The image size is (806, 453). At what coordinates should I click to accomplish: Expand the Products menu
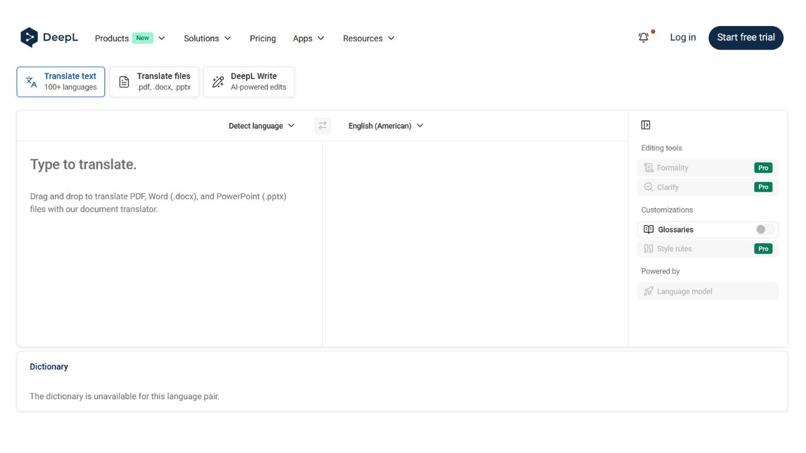tap(130, 38)
